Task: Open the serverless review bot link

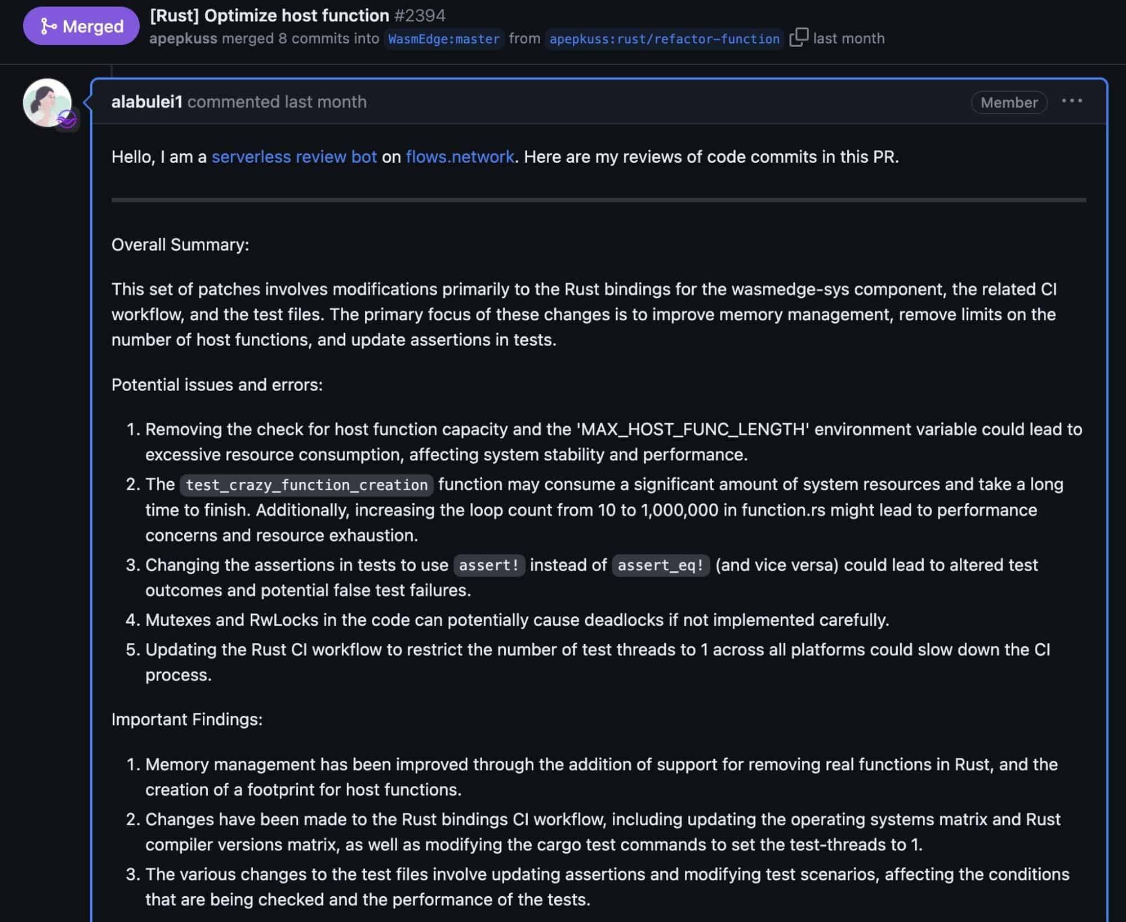Action: (x=293, y=156)
